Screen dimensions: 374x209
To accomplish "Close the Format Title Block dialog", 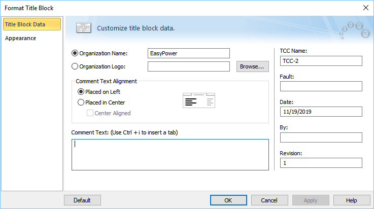I will coord(366,8).
